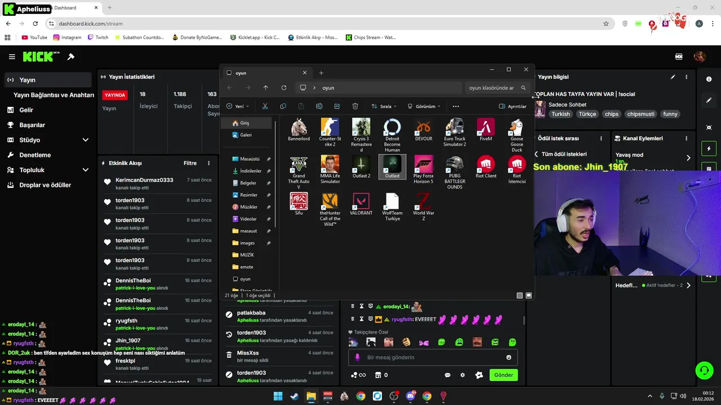Open the Sırala sort dropdown
The width and height of the screenshot is (721, 405).
point(384,106)
